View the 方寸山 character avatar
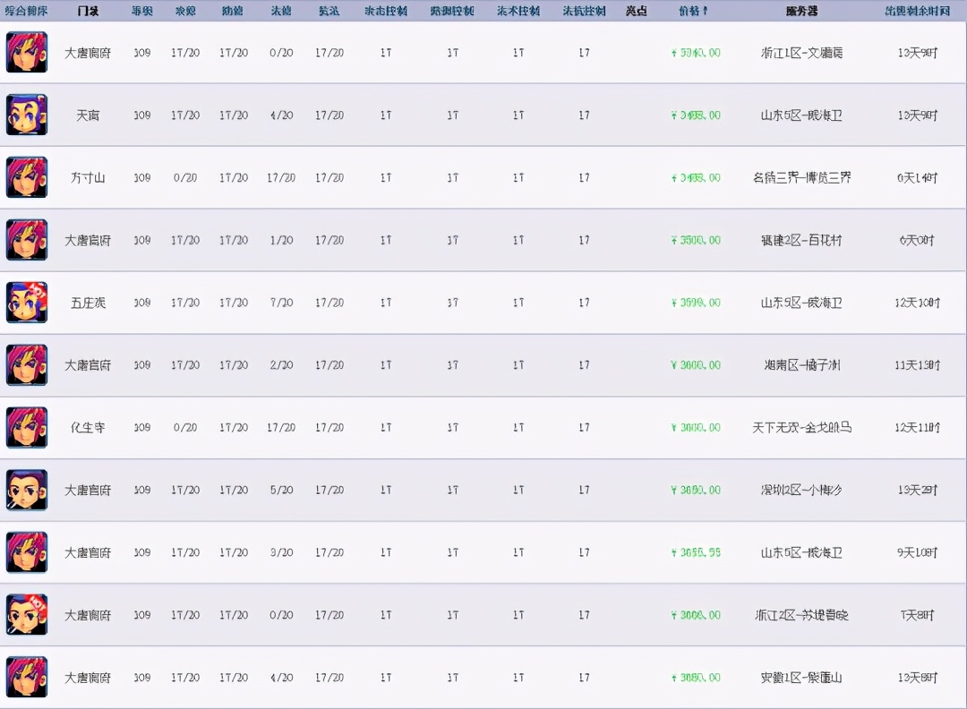This screenshot has width=967, height=709. click(27, 177)
